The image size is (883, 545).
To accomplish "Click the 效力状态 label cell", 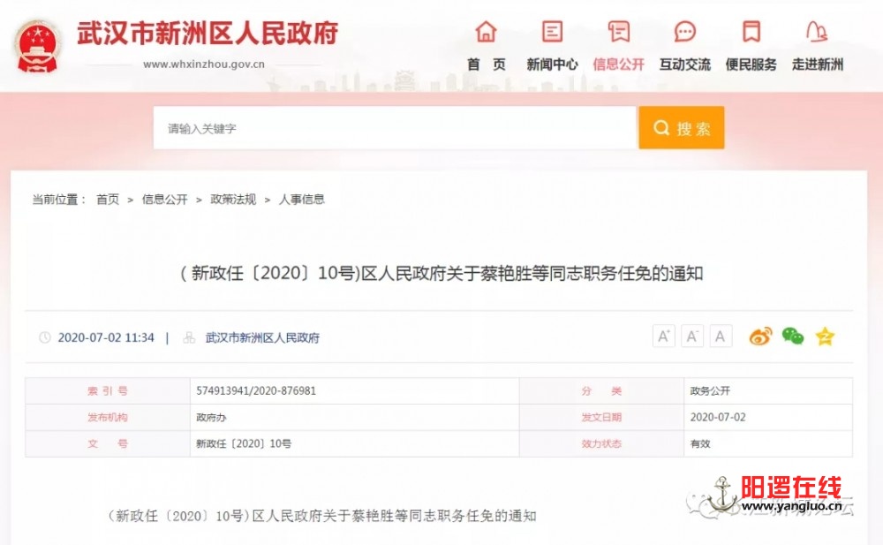I will coord(601,443).
